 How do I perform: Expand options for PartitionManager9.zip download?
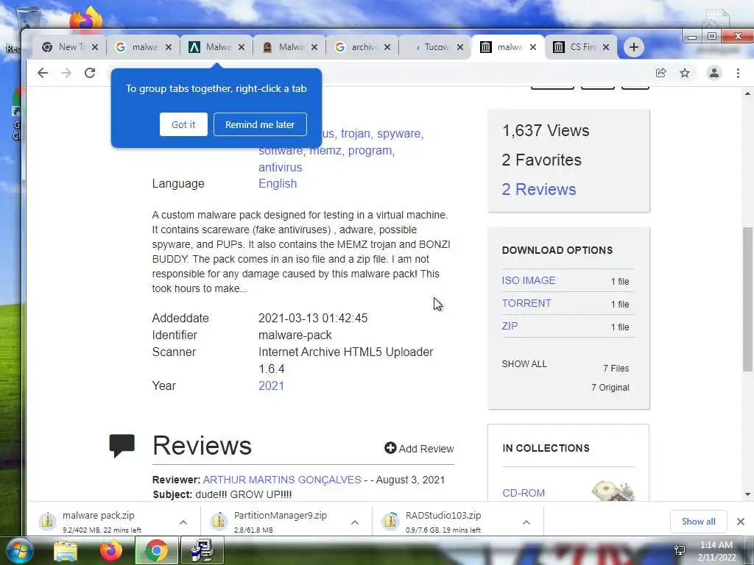point(355,522)
